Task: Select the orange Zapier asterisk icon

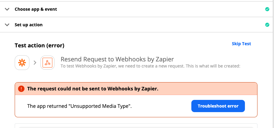Action: click(22, 63)
